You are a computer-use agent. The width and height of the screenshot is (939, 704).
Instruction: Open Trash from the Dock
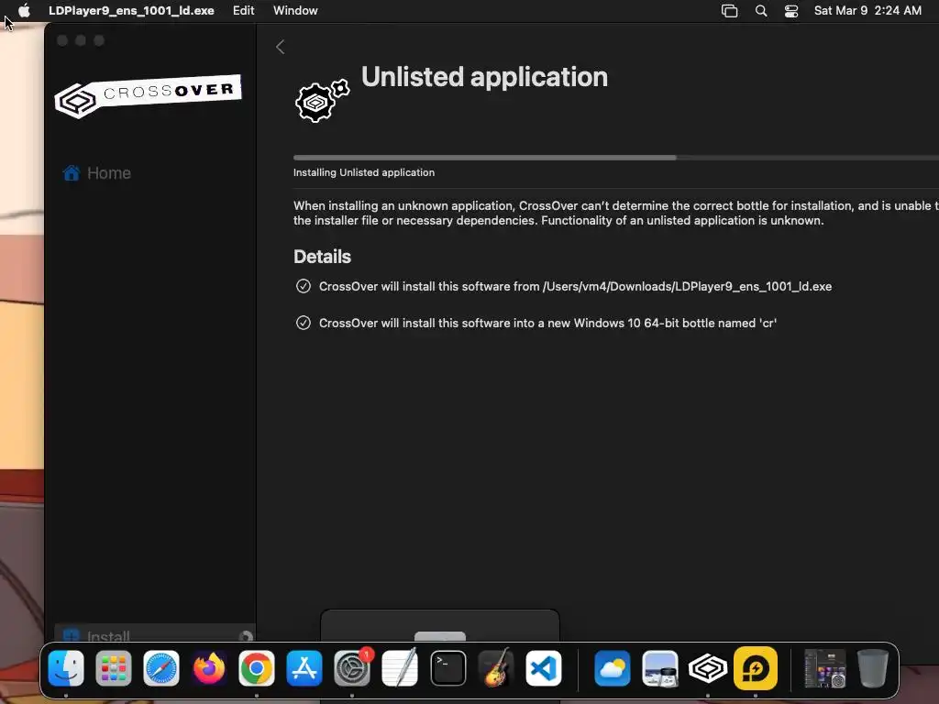[x=873, y=668]
